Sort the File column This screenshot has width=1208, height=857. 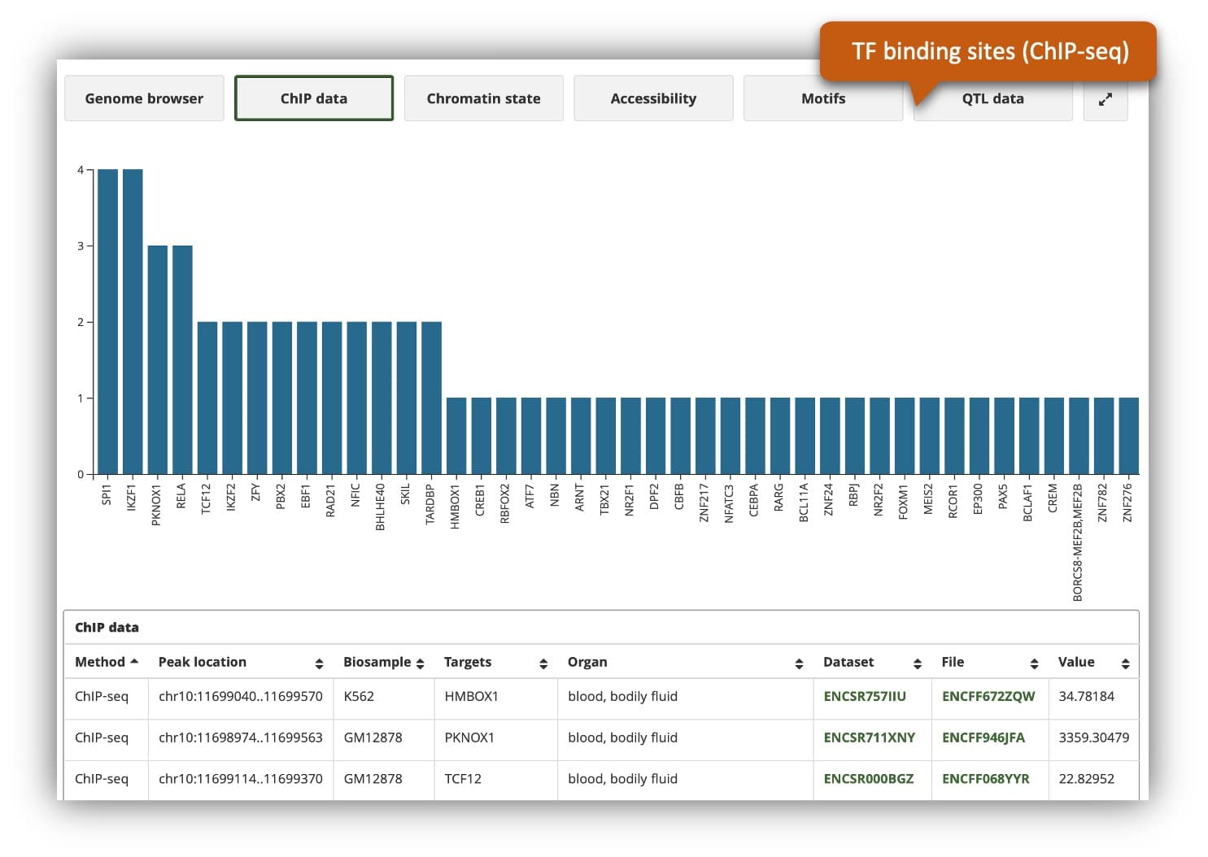point(1034,663)
